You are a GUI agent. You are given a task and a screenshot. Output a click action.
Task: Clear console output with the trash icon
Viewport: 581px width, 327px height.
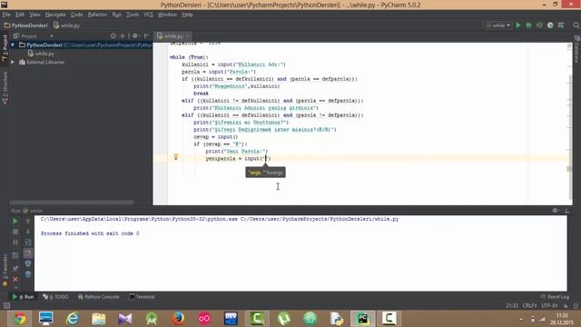(x=28, y=274)
